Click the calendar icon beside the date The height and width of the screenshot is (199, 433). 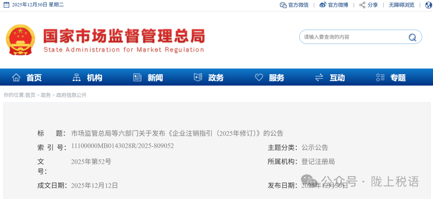click(6, 5)
